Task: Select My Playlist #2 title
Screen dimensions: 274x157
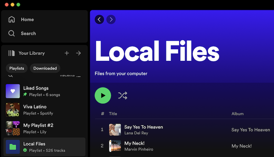Action: pyautogui.click(x=38, y=125)
